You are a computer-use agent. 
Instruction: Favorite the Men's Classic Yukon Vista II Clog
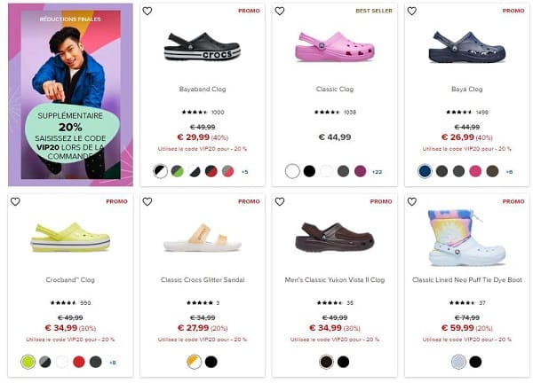[x=280, y=201]
